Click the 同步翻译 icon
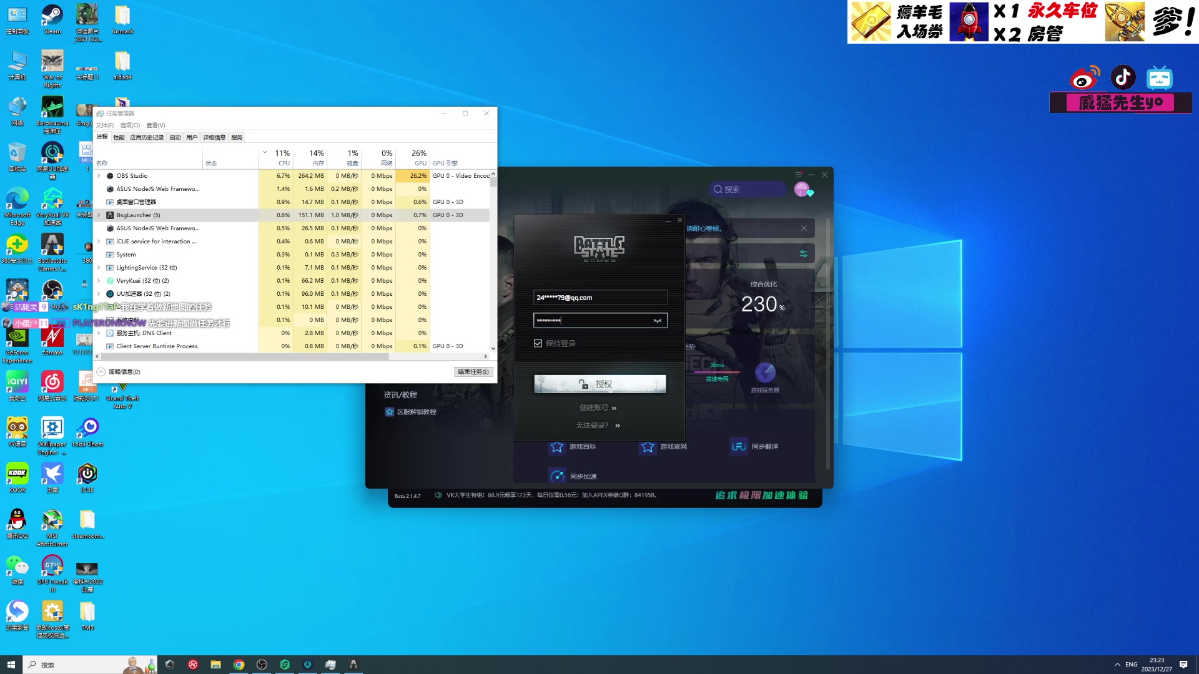Screen dimensions: 1199x674 pyautogui.click(x=739, y=447)
